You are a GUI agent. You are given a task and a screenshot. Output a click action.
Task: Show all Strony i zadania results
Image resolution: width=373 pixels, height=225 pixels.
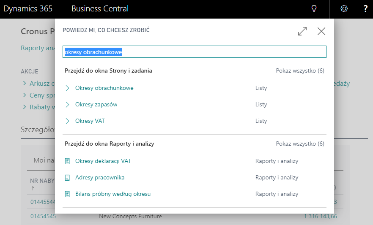tap(300, 71)
